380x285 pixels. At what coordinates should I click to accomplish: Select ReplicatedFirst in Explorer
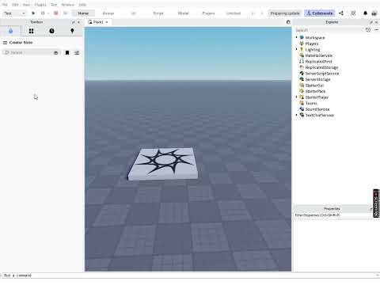tap(318, 62)
